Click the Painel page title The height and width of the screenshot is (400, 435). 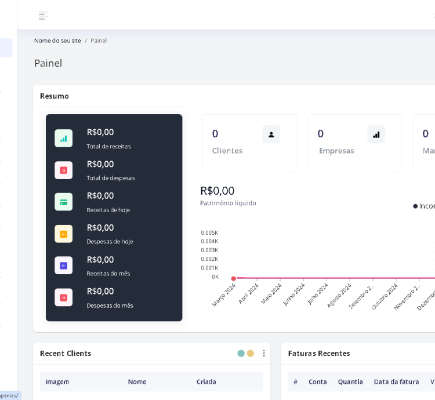(48, 63)
